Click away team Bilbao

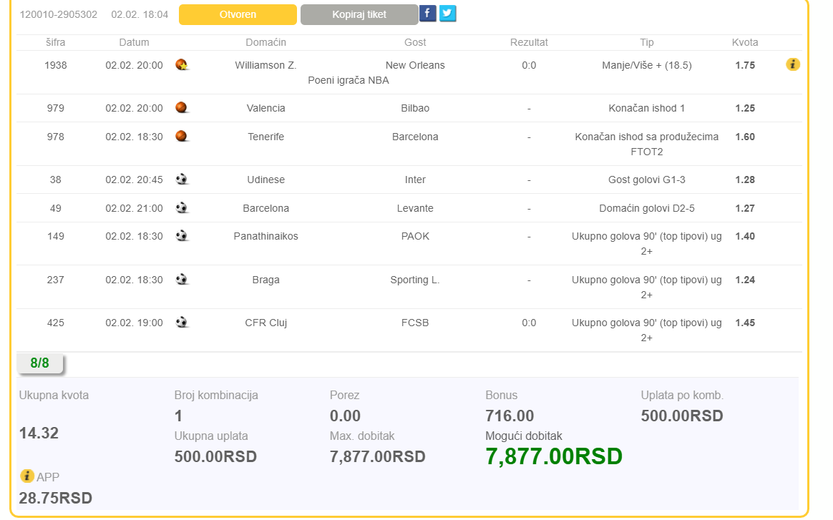pos(415,108)
